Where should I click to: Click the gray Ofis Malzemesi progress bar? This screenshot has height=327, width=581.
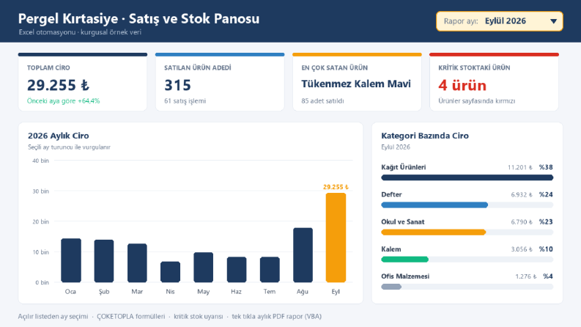click(391, 287)
